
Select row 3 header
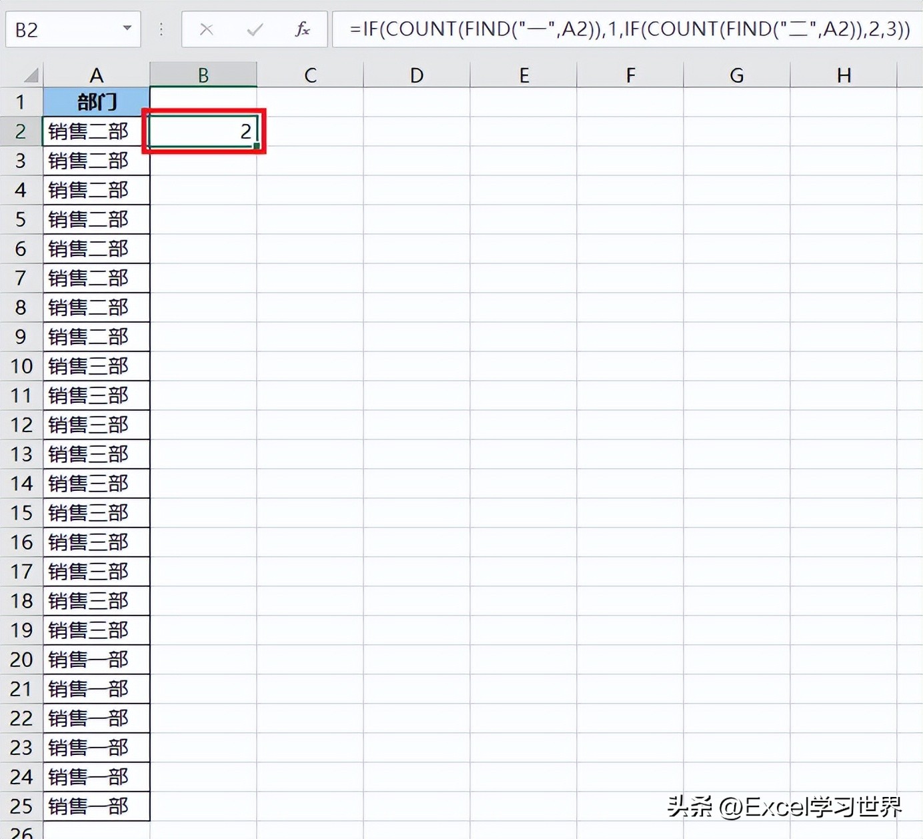coord(21,161)
